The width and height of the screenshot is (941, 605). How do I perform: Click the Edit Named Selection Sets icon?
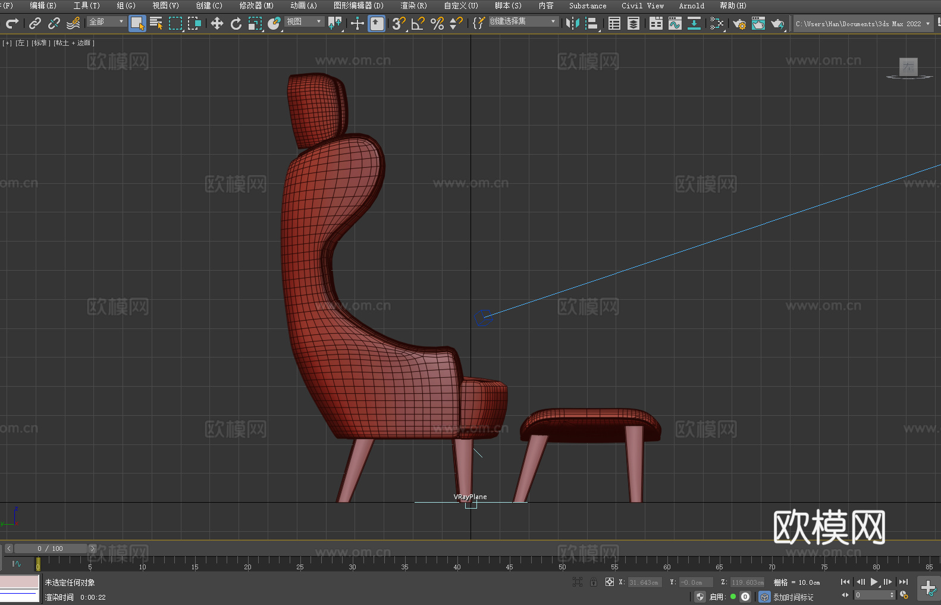click(479, 23)
